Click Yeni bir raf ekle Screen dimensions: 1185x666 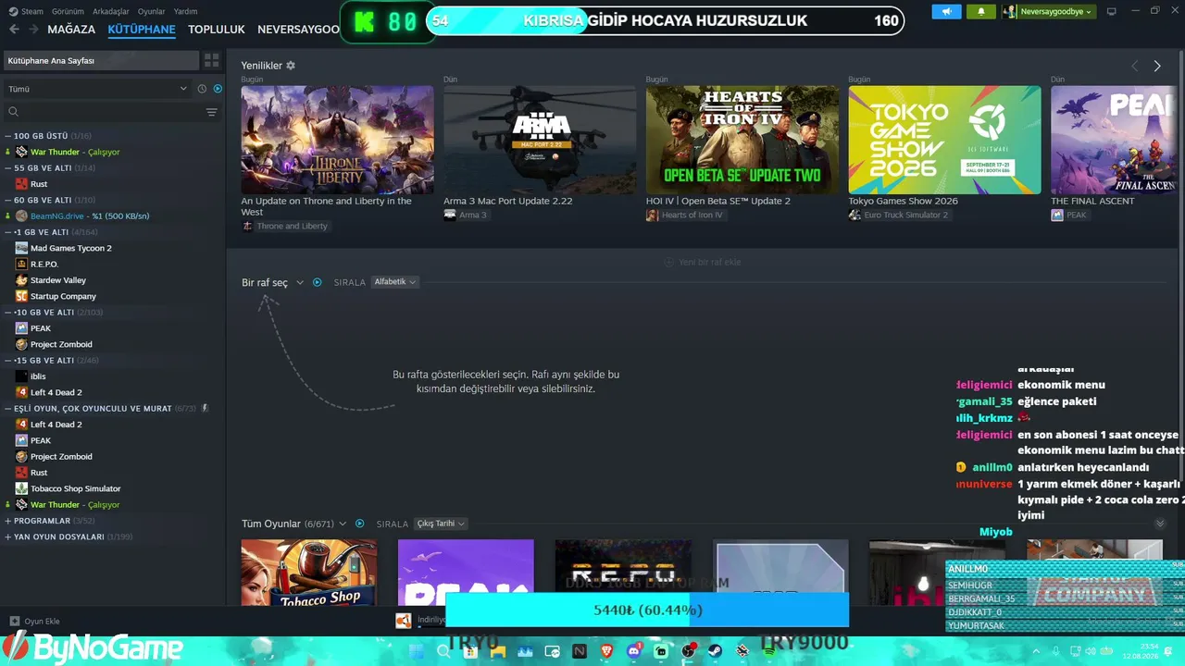[703, 263]
